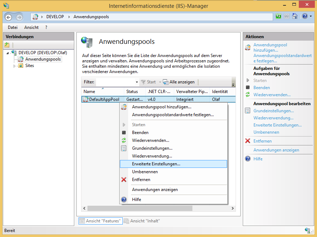Click the green Wiederverwenden recycle icon
Screen dimensions: 317x237
pos(248,94)
